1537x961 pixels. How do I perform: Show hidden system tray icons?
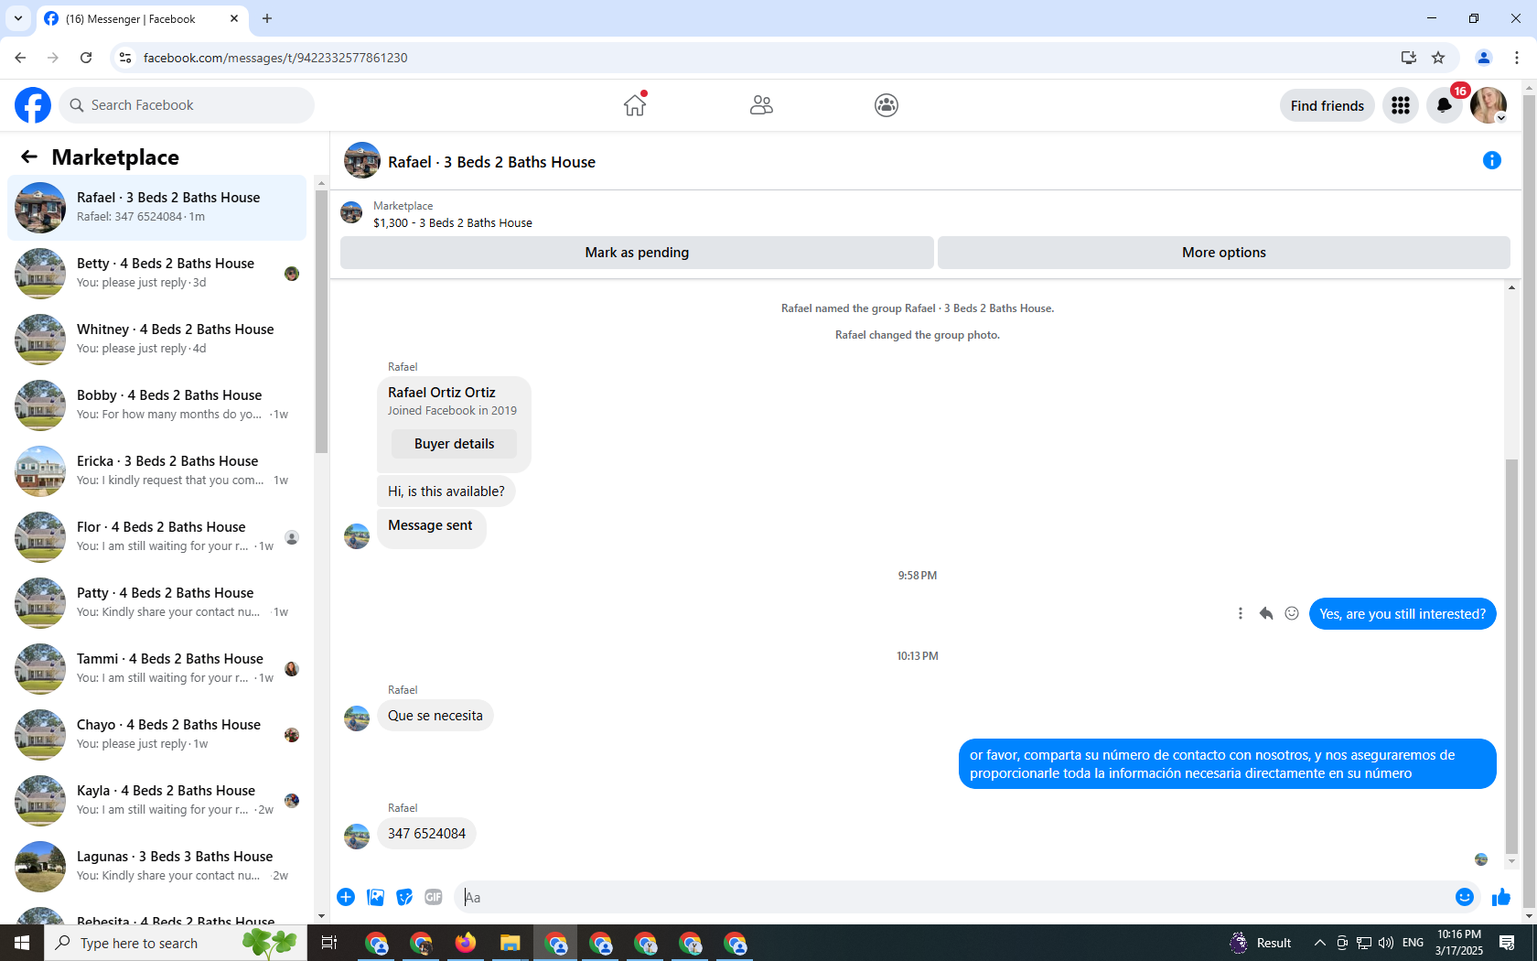click(x=1319, y=943)
